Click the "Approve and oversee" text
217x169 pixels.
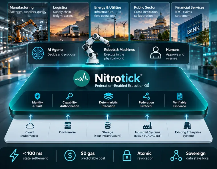[175, 56]
